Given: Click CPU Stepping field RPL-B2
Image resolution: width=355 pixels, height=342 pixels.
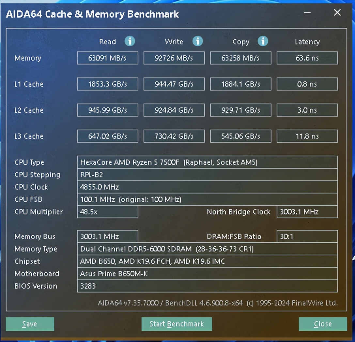Looking at the screenshot, I should (x=208, y=175).
